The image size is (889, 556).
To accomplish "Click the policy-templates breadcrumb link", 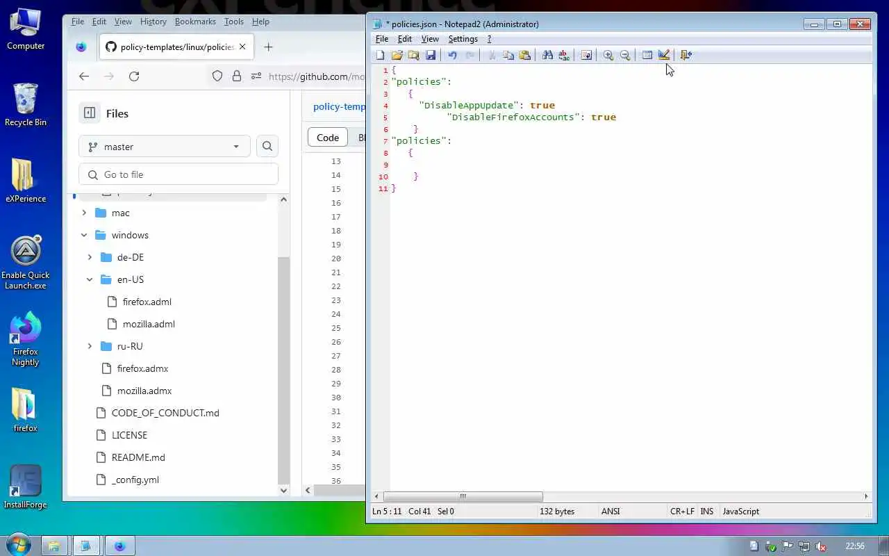I will coord(339,106).
